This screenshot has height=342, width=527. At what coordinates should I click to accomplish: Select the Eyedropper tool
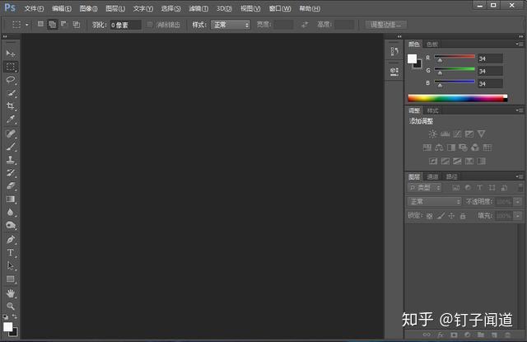coord(11,119)
